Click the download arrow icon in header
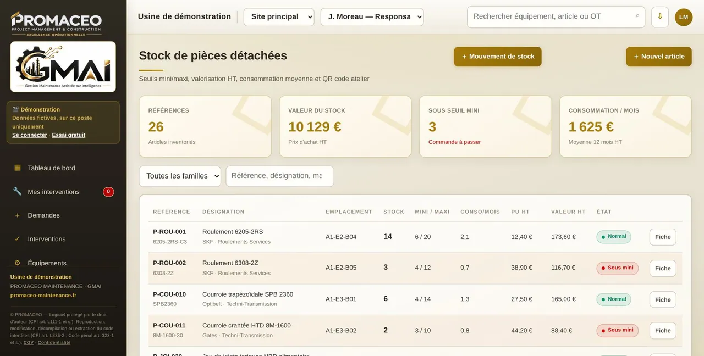The width and height of the screenshot is (704, 356). point(660,17)
